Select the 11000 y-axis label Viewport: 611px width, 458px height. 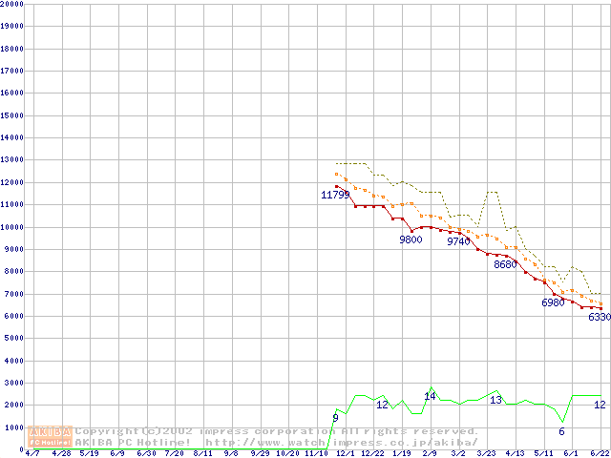11,204
